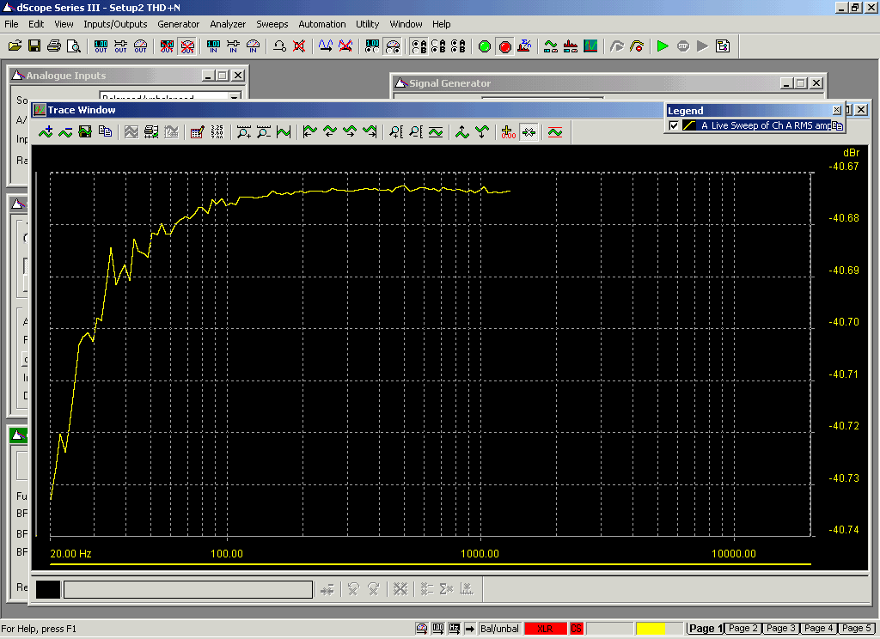The height and width of the screenshot is (639, 880).
Task: Click the yellow trace color swatch in Legend
Action: 689,125
